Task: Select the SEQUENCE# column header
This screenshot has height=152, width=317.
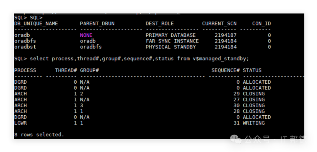Action: pyautogui.click(x=225, y=70)
